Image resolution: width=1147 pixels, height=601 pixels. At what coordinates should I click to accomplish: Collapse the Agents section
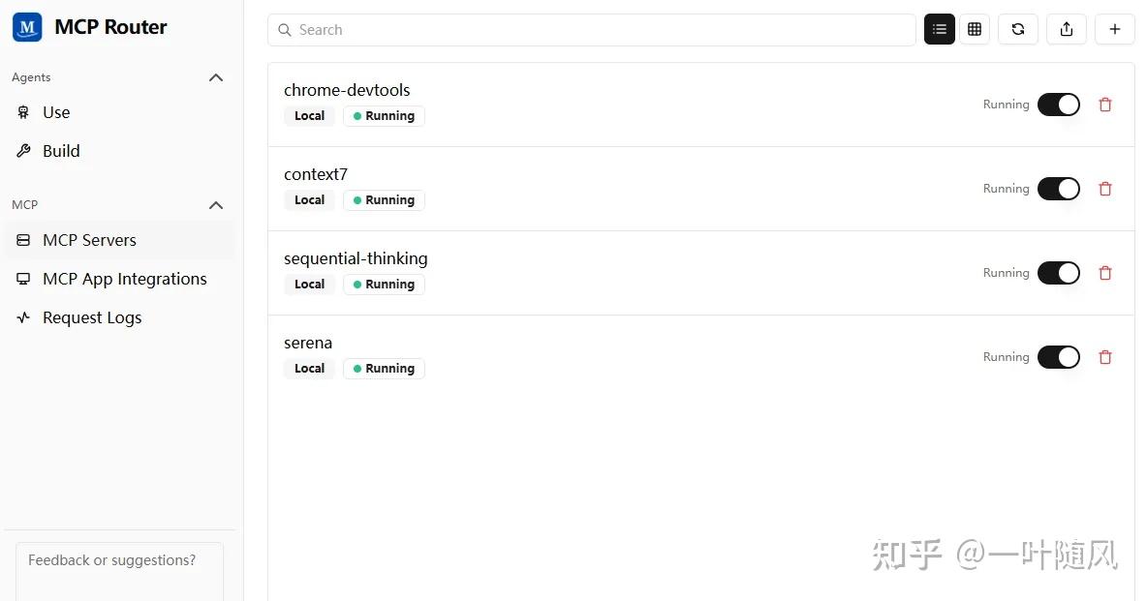216,77
